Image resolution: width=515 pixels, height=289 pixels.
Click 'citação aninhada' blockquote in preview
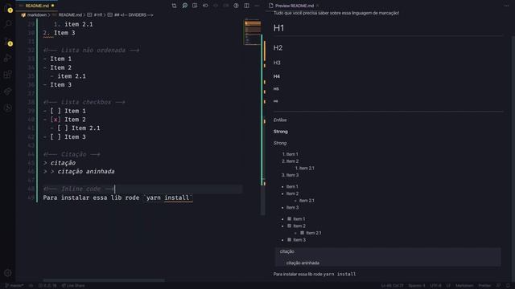coord(303,263)
